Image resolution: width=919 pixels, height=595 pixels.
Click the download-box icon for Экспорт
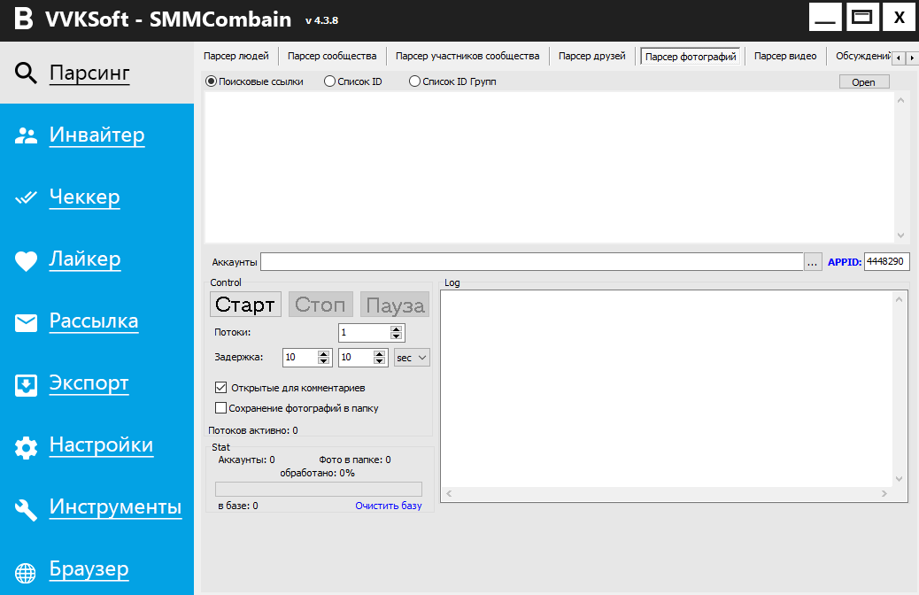(x=27, y=385)
